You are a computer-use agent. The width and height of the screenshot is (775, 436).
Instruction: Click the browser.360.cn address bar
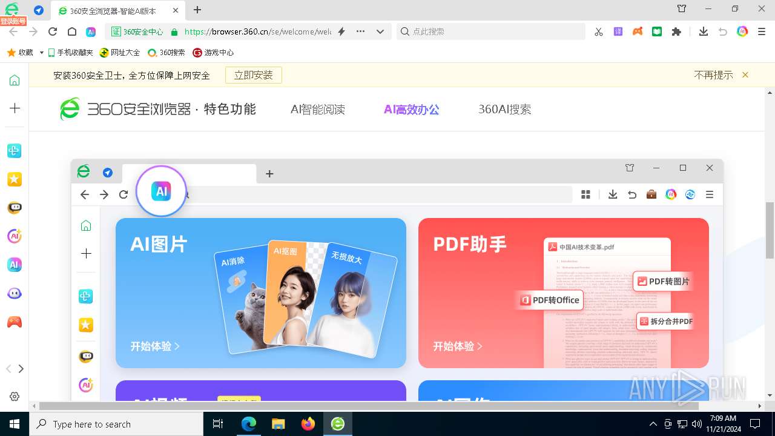coord(258,31)
